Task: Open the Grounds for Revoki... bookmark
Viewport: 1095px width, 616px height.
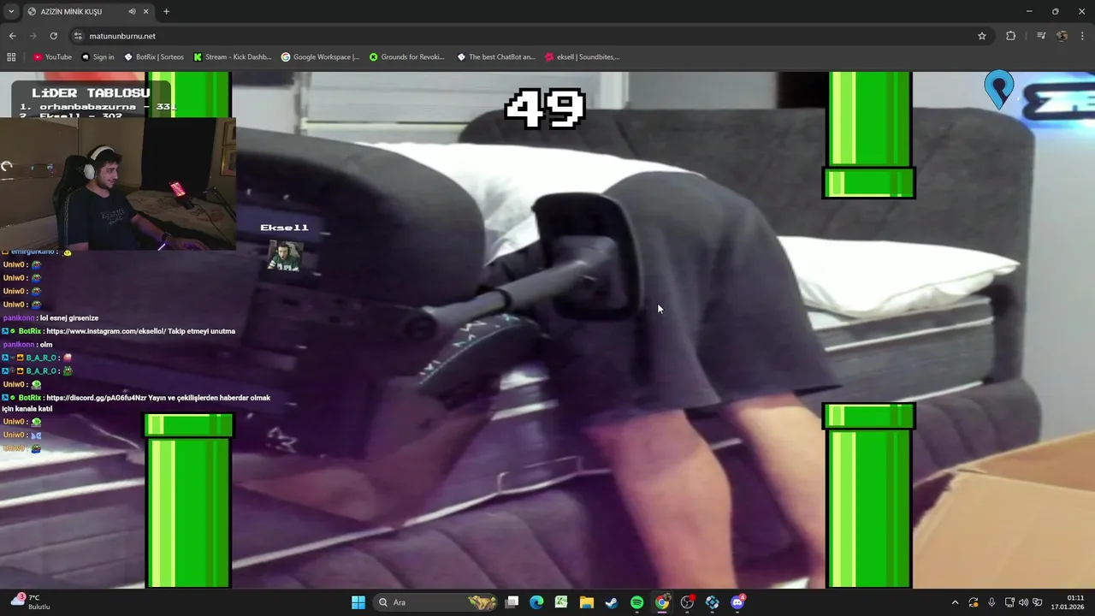Action: pyautogui.click(x=407, y=57)
